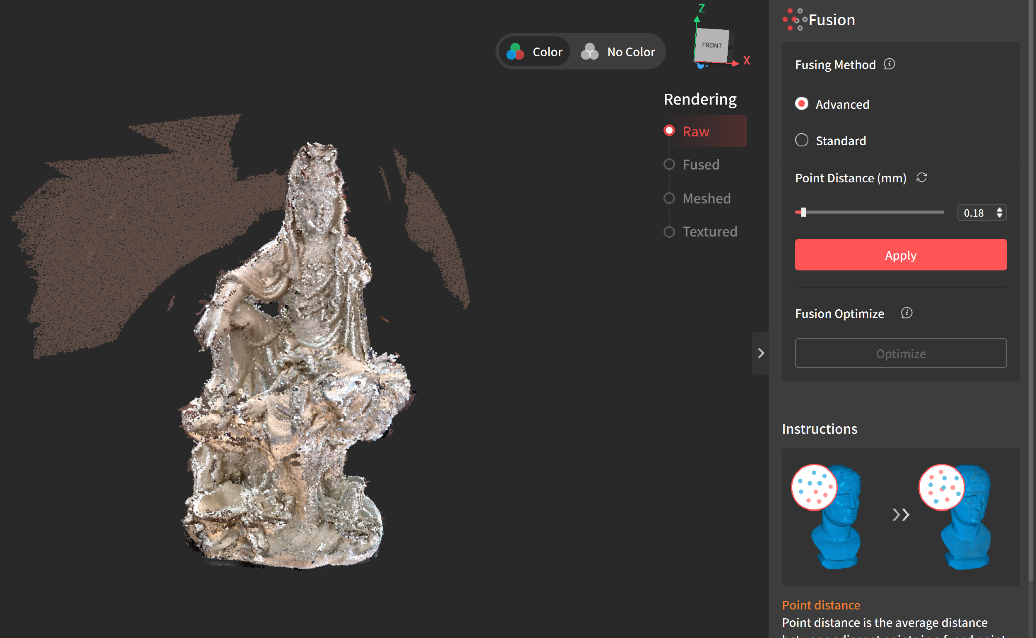Collapse the right panel with chevron
The height and width of the screenshot is (638, 1036).
click(760, 353)
